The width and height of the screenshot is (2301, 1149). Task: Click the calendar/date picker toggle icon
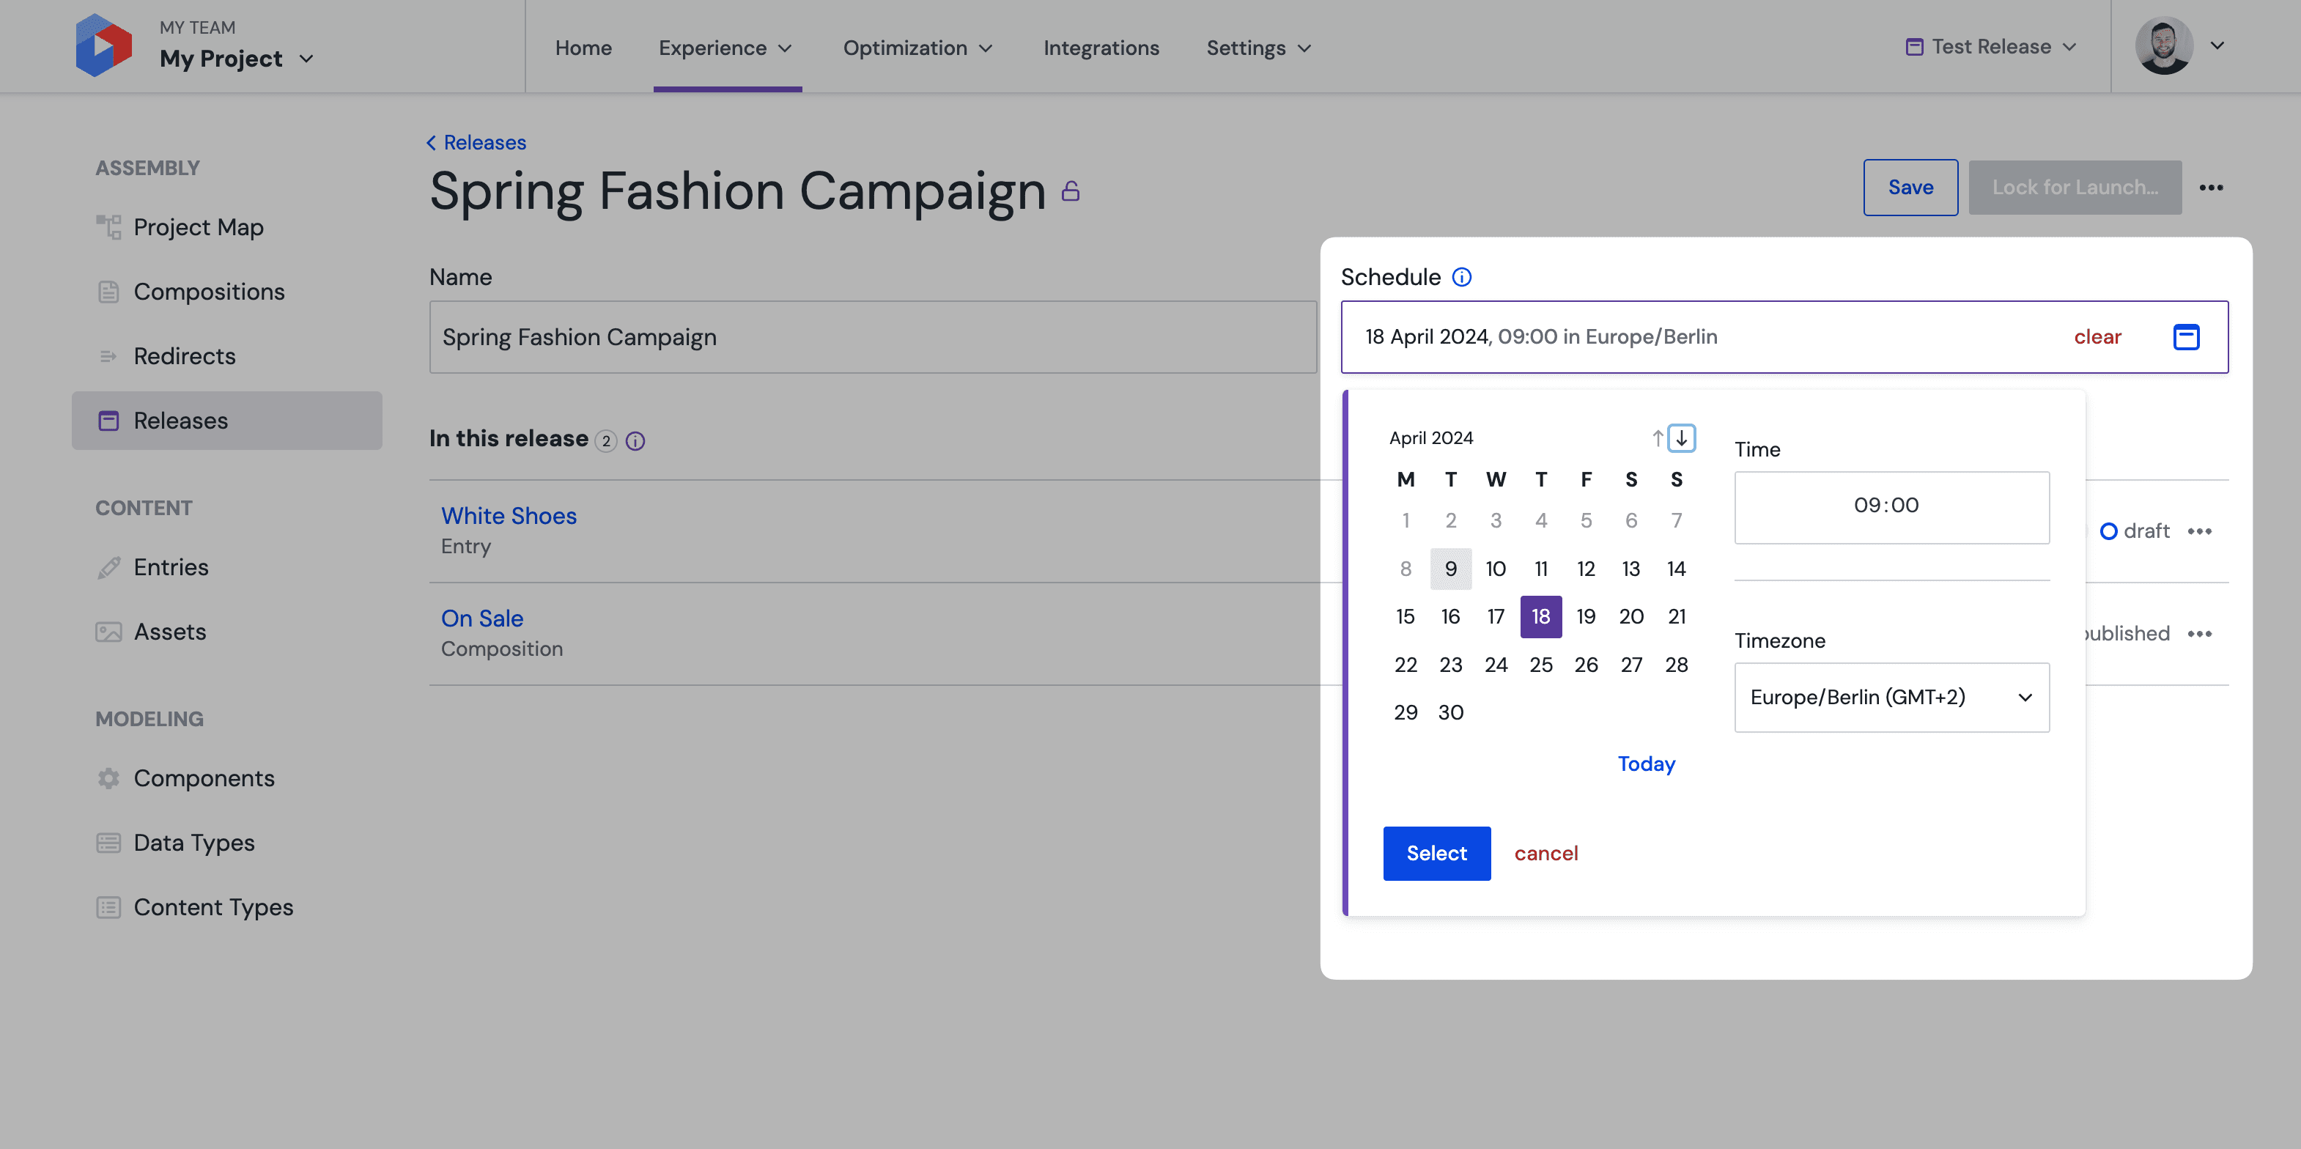pos(2187,336)
